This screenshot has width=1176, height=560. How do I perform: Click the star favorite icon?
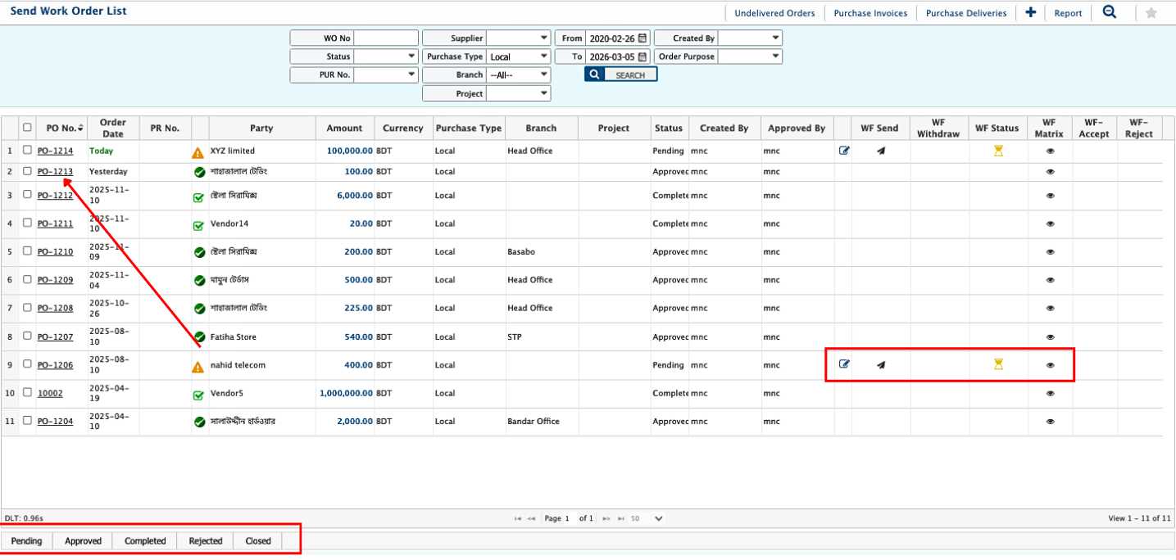(x=1151, y=13)
